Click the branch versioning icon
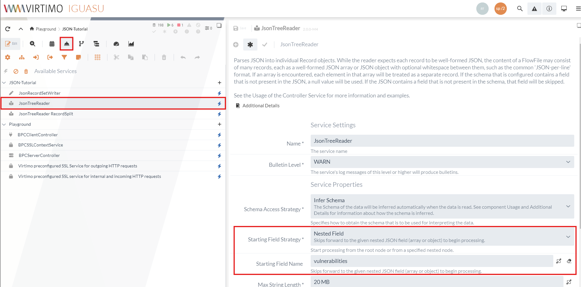 pyautogui.click(x=81, y=44)
